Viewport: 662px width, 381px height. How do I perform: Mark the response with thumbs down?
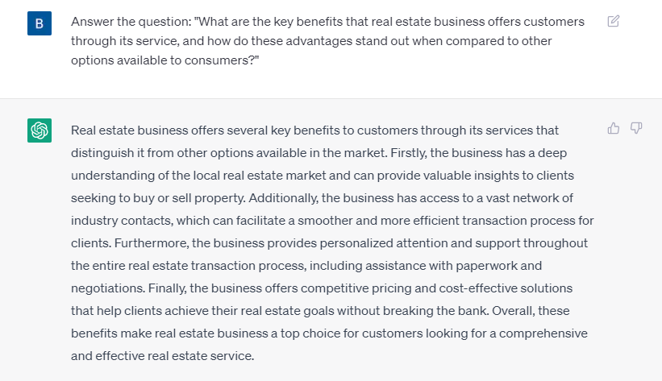coord(636,128)
